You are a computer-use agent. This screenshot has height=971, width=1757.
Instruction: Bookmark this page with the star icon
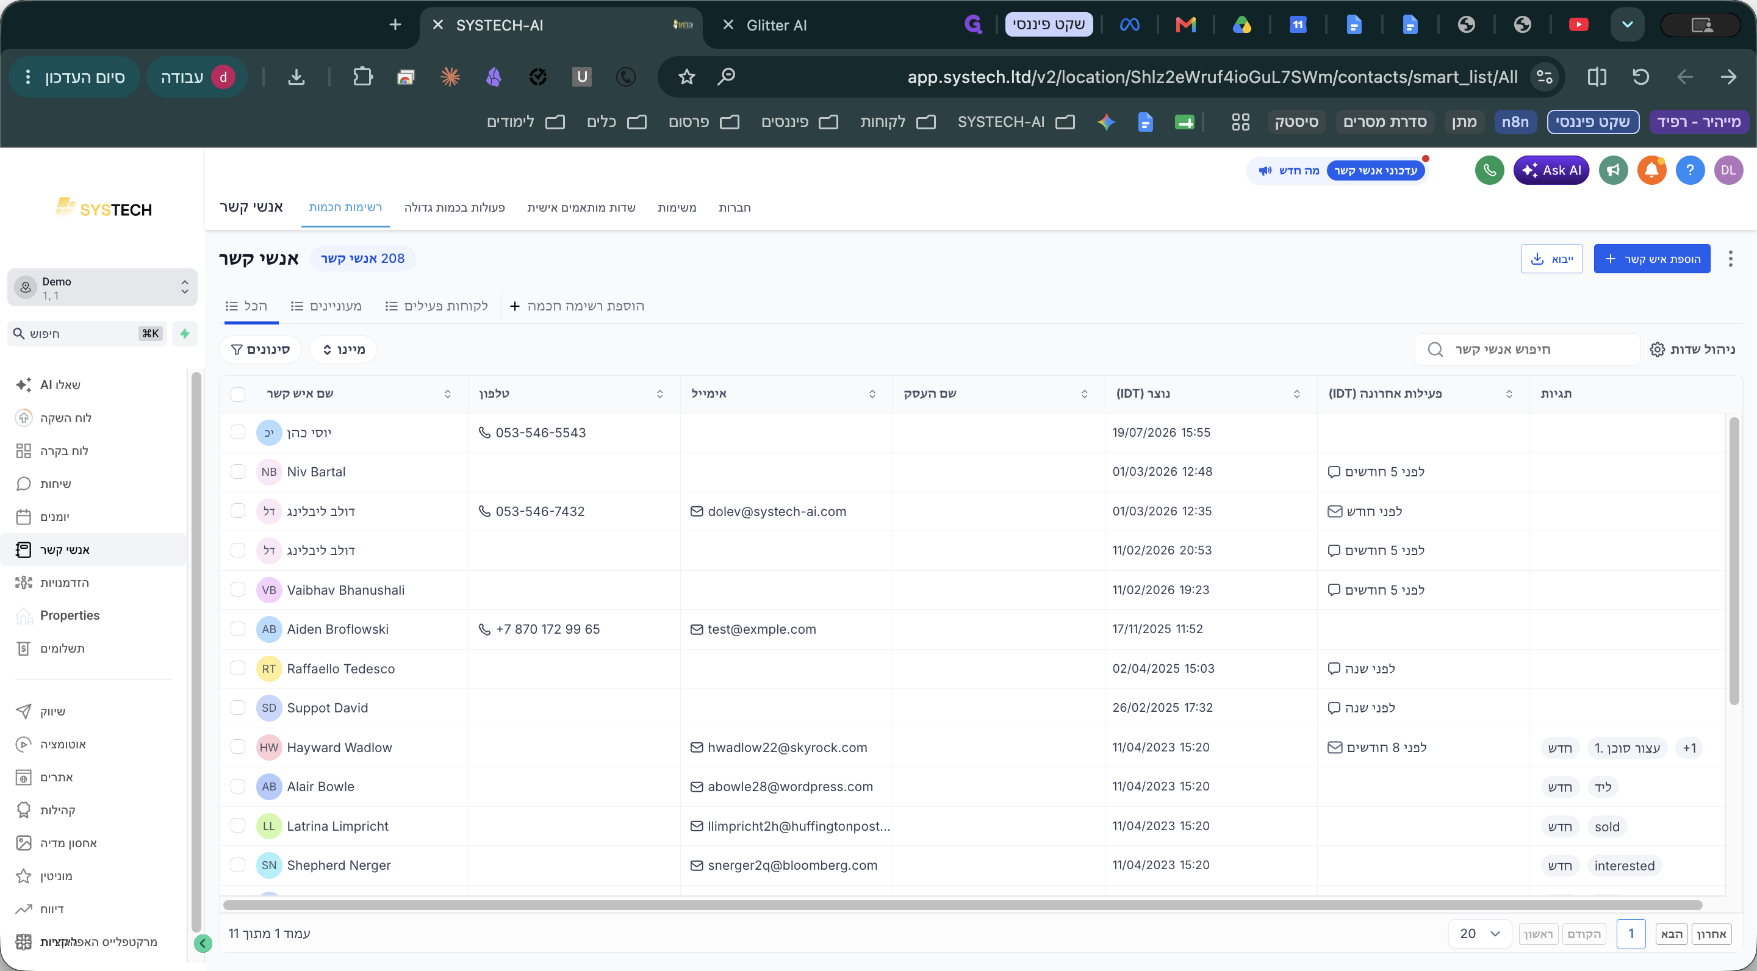coord(686,76)
